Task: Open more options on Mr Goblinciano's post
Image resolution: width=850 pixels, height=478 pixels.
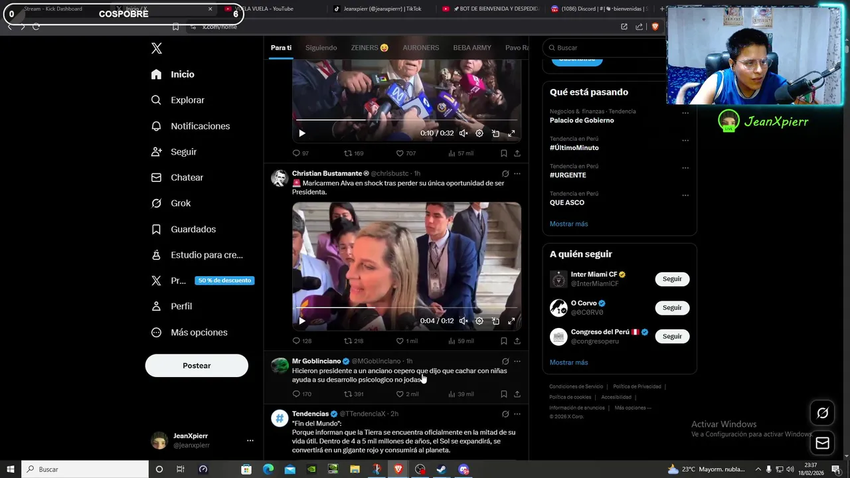Action: click(x=517, y=361)
